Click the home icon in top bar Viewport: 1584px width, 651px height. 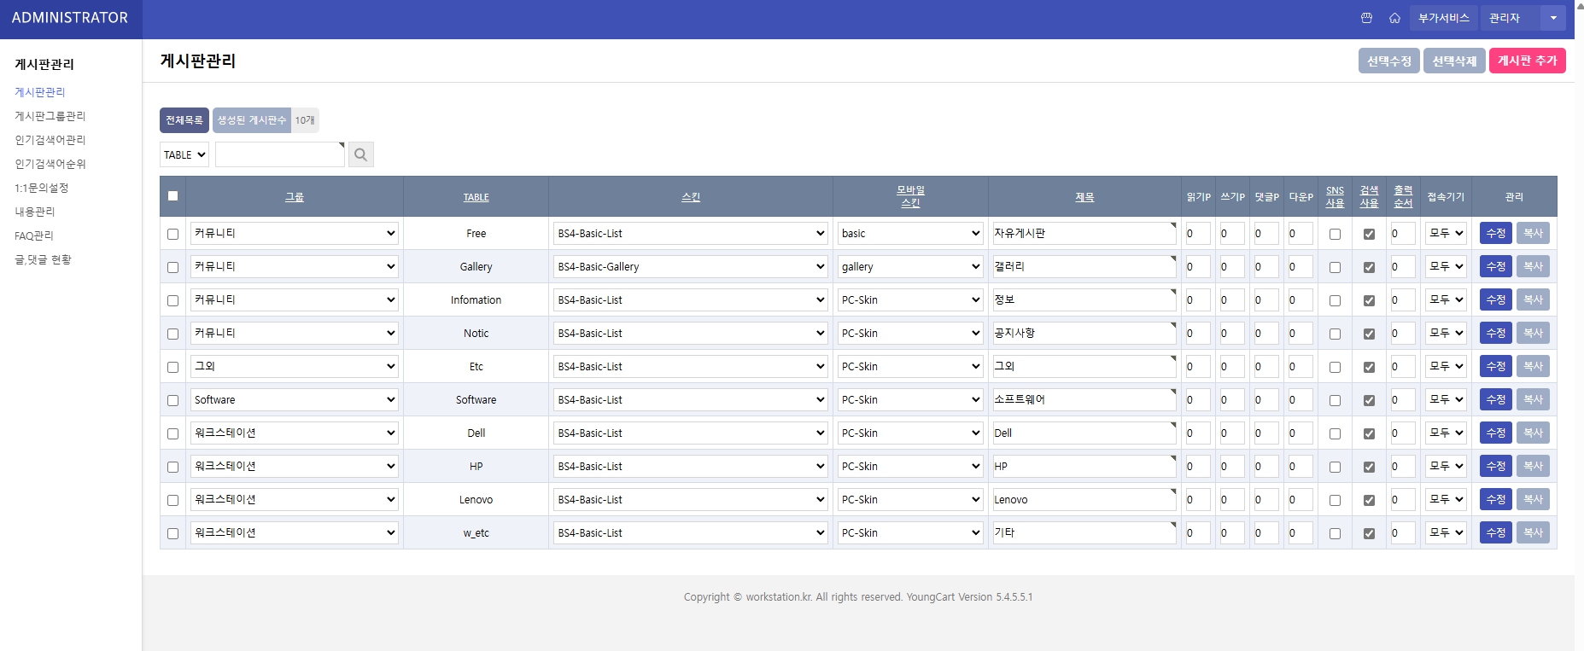tap(1394, 18)
